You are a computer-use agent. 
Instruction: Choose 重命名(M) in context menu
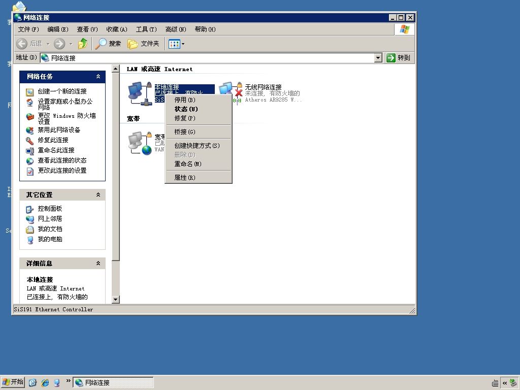[199, 164]
